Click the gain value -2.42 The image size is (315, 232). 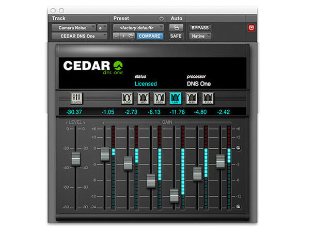224,112
